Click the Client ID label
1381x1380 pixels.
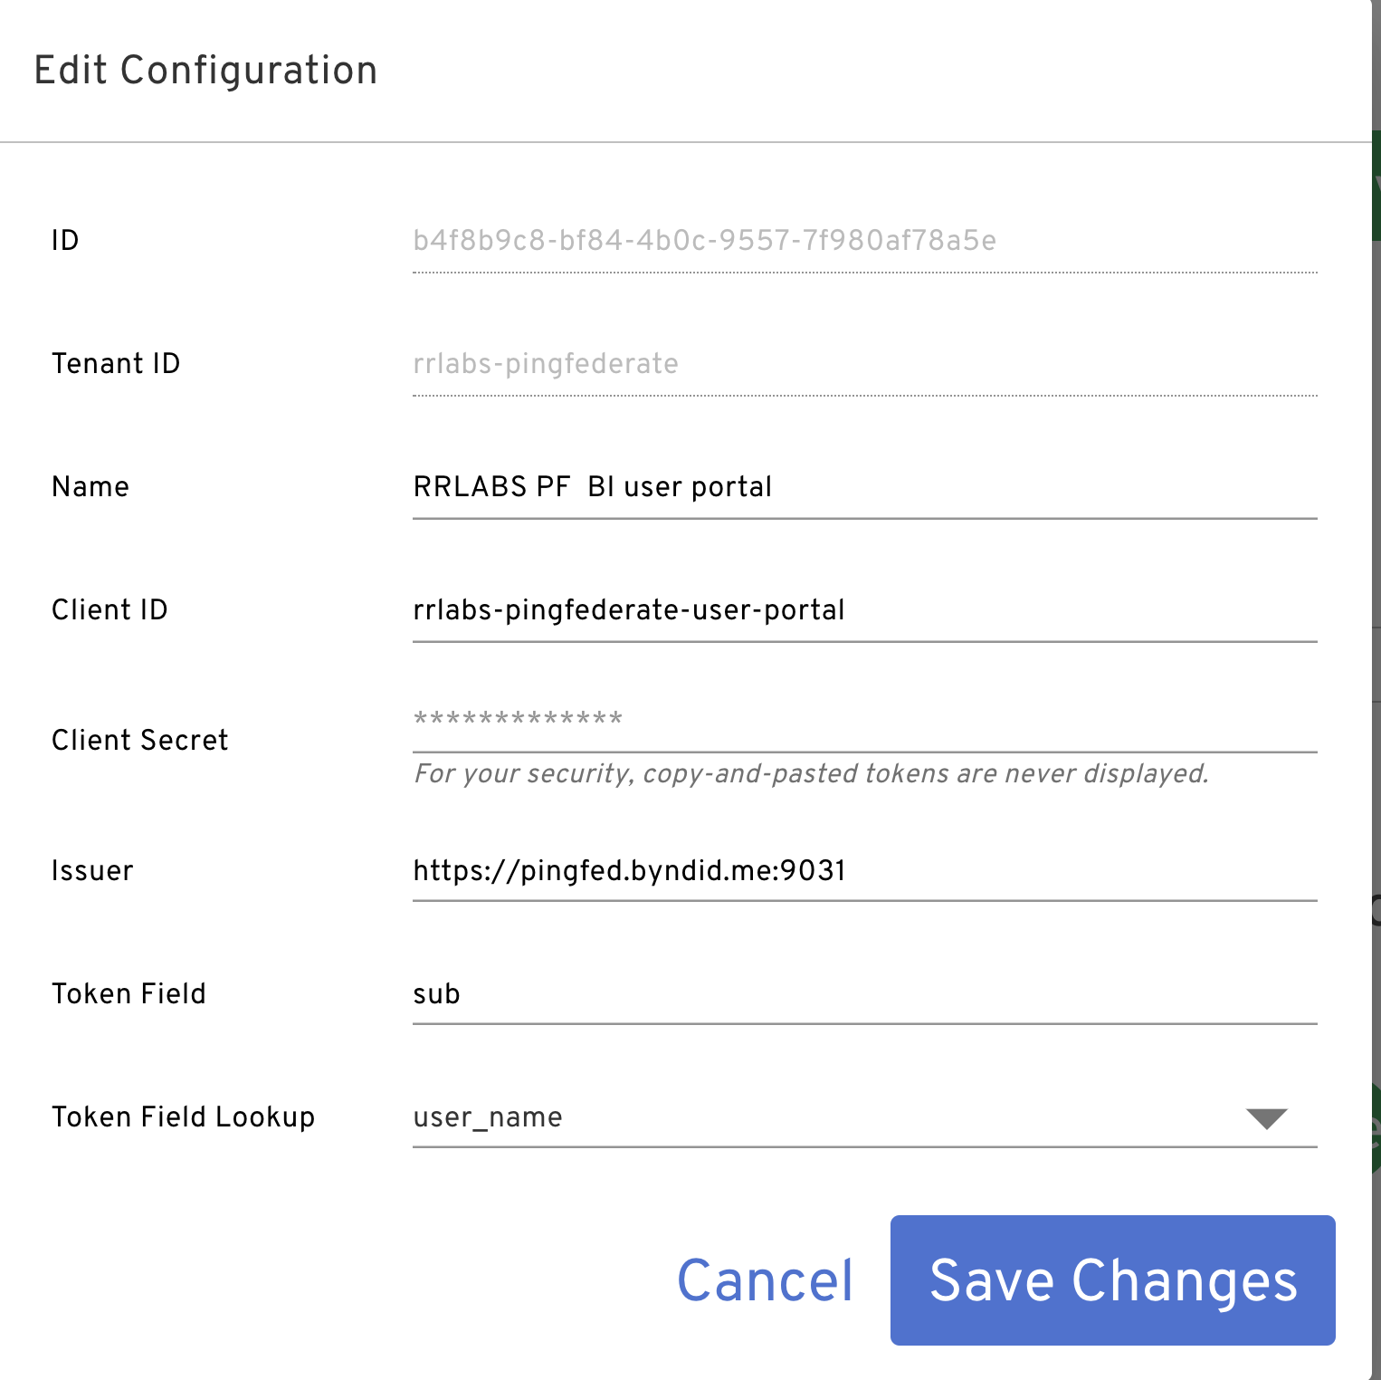[x=110, y=610]
